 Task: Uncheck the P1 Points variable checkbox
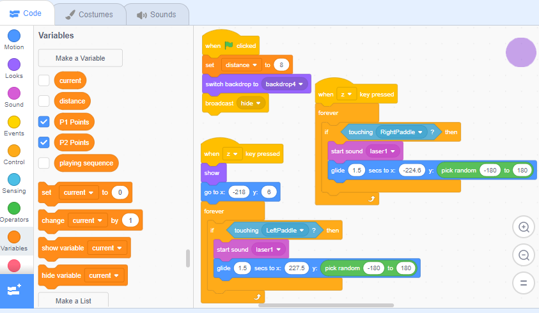[43, 121]
